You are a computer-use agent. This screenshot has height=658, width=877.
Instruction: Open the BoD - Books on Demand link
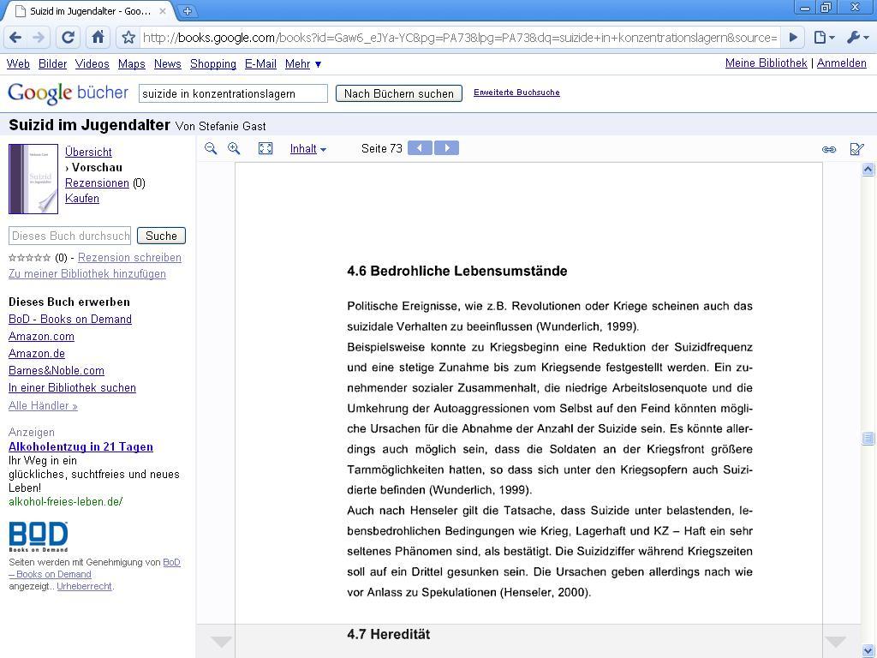coord(70,319)
